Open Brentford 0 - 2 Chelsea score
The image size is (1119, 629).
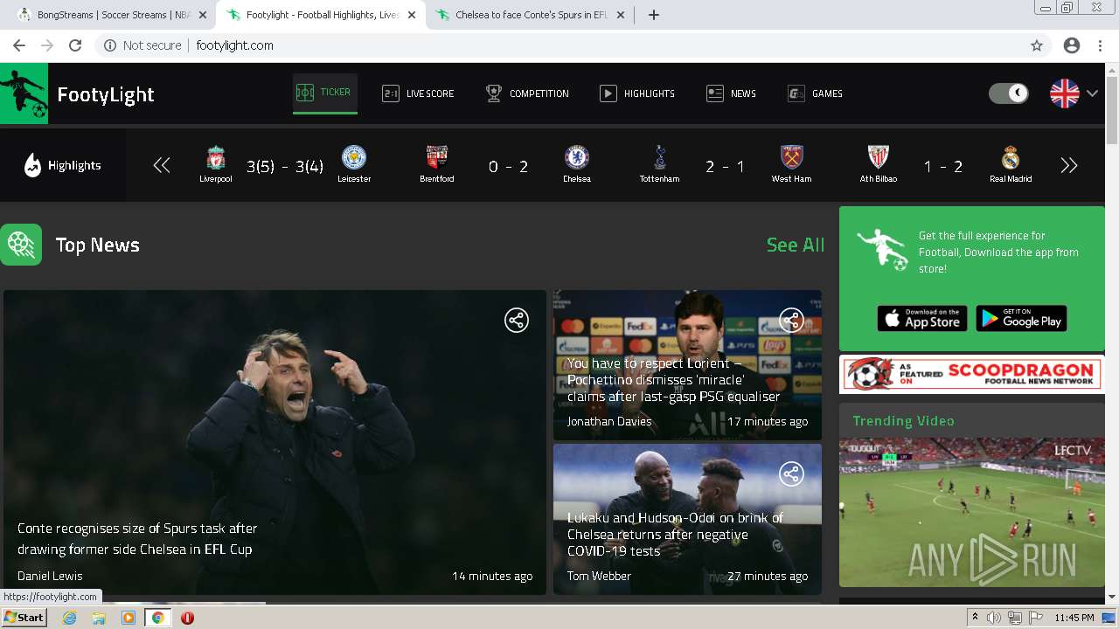[508, 166]
